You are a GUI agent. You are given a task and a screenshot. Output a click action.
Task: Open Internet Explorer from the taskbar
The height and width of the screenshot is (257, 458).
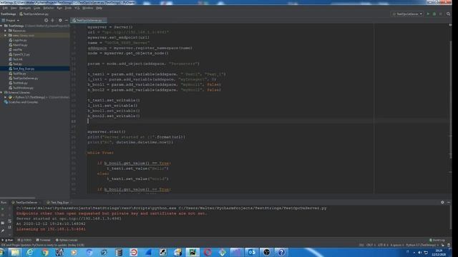30,252
